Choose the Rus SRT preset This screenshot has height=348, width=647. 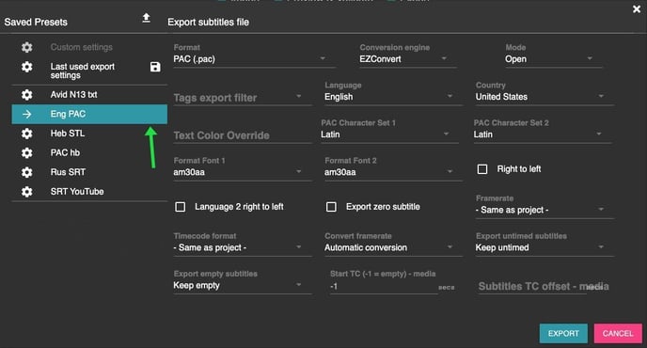[89, 172]
